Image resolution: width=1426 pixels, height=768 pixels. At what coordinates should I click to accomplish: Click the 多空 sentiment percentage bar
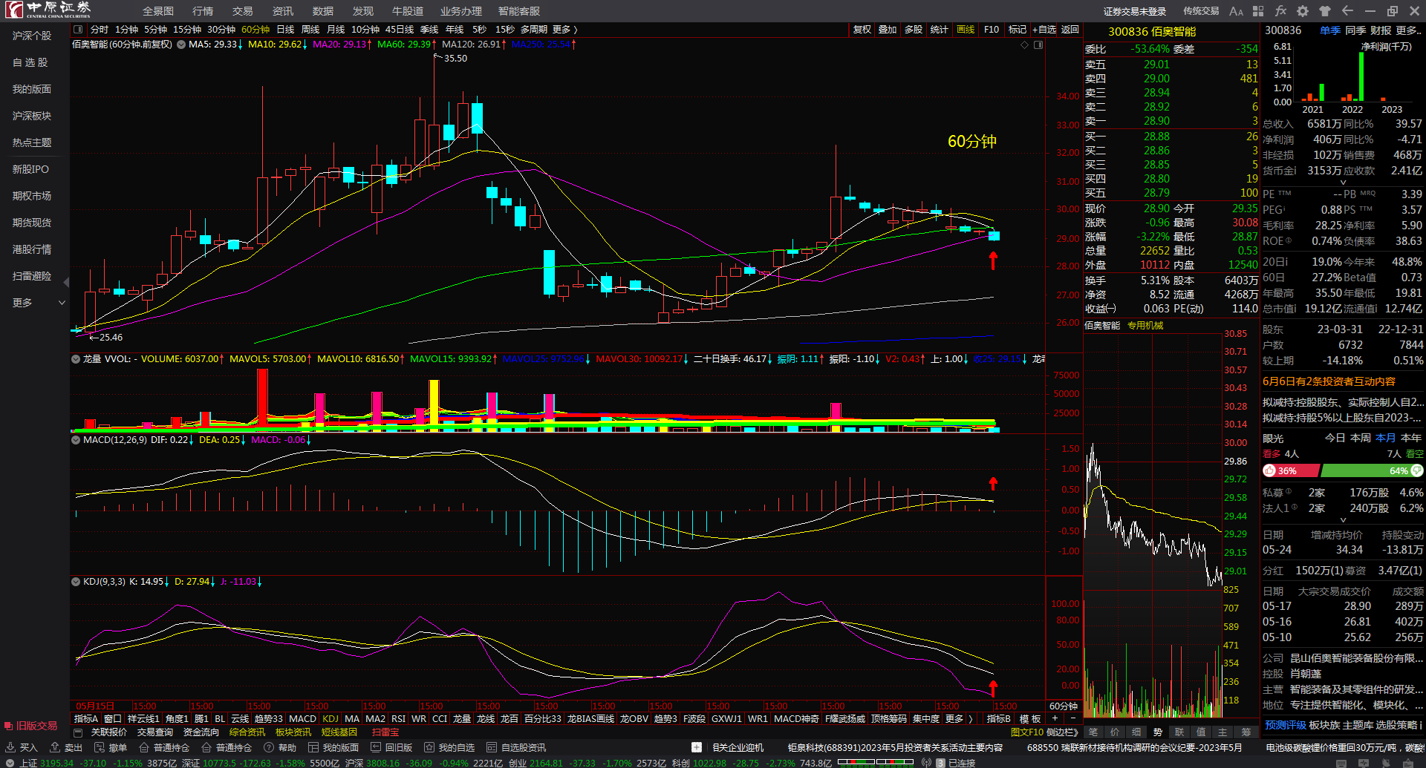click(x=1343, y=470)
